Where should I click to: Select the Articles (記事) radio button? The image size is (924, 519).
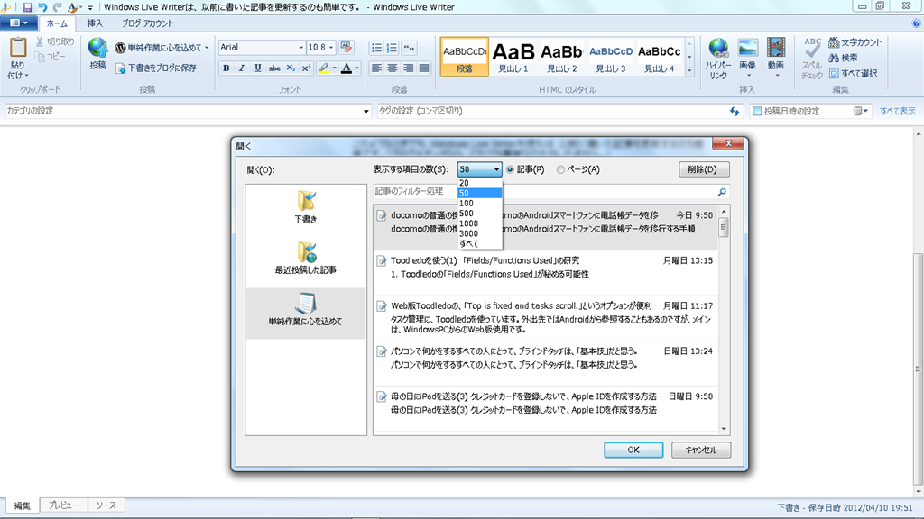511,169
